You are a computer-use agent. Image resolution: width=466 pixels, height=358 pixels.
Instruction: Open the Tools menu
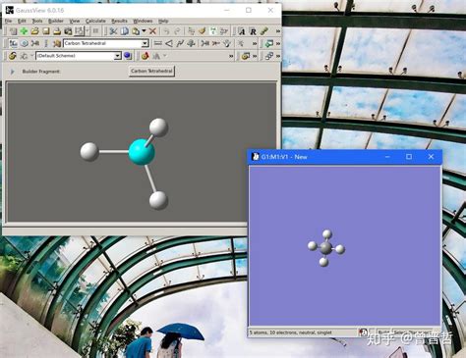pos(37,21)
